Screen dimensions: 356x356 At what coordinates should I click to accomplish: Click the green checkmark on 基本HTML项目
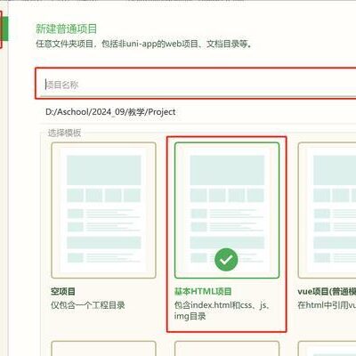(x=226, y=260)
